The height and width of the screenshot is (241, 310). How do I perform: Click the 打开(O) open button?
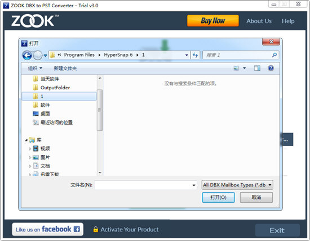click(x=218, y=197)
